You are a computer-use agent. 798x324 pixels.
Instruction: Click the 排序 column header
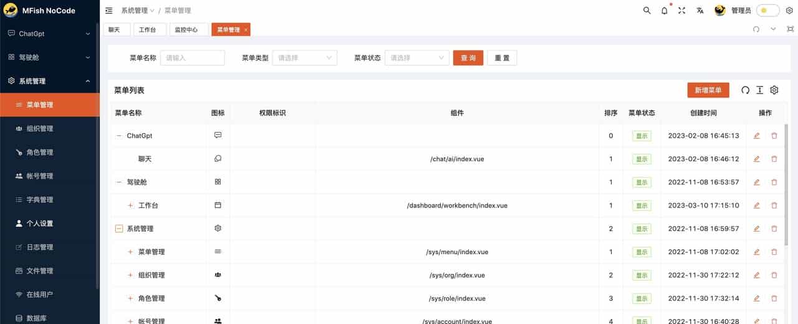[x=611, y=113]
